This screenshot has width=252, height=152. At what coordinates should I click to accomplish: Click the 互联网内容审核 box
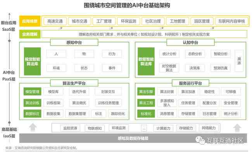click(x=231, y=21)
